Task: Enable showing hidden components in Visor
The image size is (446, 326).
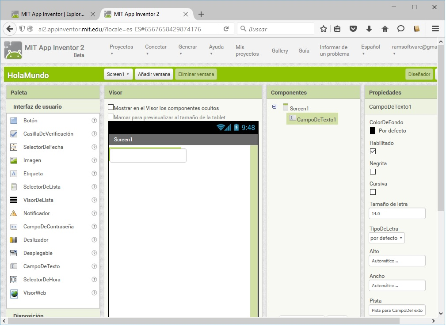Action: pyautogui.click(x=111, y=107)
